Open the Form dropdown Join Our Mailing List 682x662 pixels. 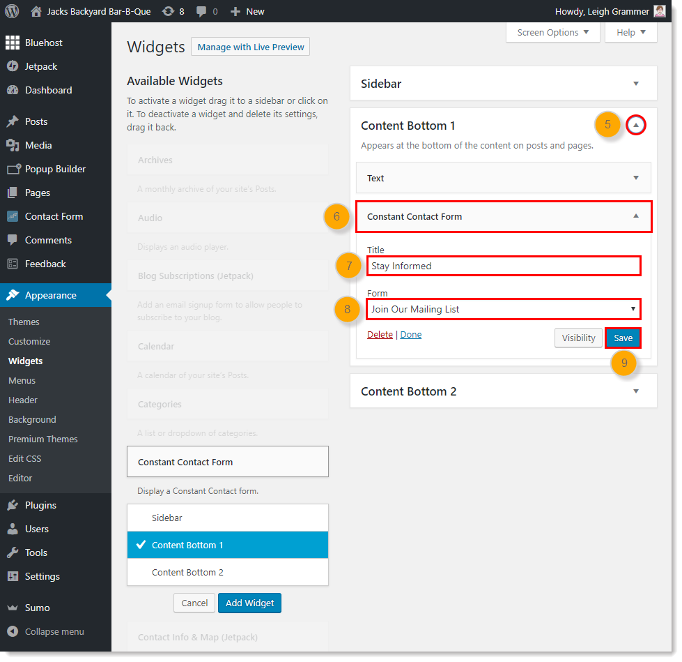(x=504, y=309)
